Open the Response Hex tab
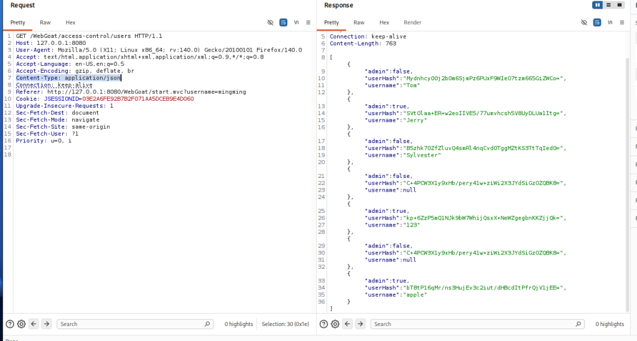 coord(384,22)
